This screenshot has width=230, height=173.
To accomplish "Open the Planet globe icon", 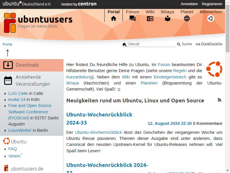I will (x=187, y=18).
